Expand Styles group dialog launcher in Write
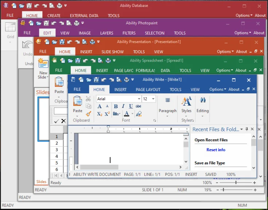Image resolution: width=268 pixels, height=210 pixels. point(193,121)
